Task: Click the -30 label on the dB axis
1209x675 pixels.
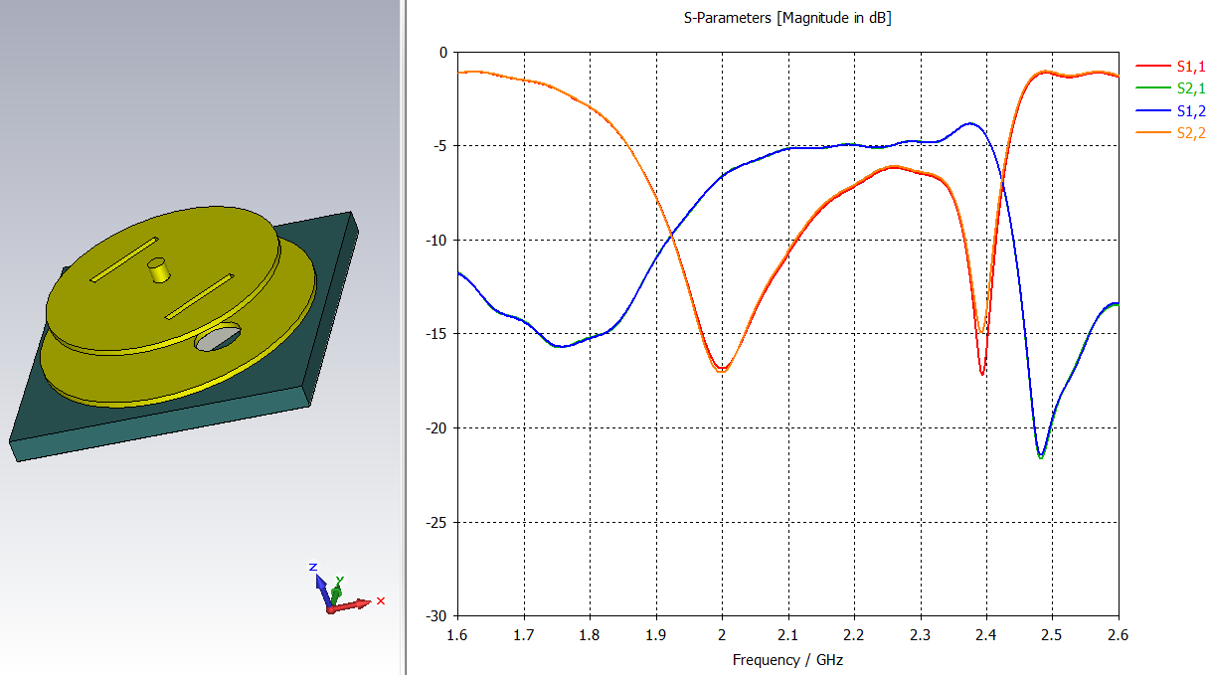Action: [x=436, y=616]
